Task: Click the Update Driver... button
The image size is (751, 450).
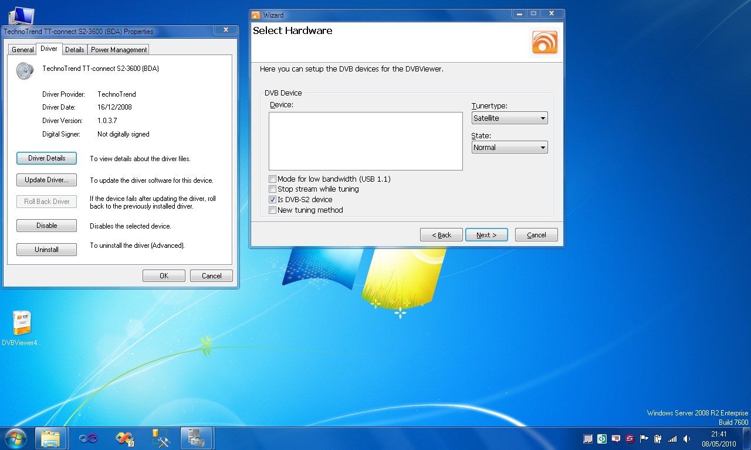Action: coord(47,180)
